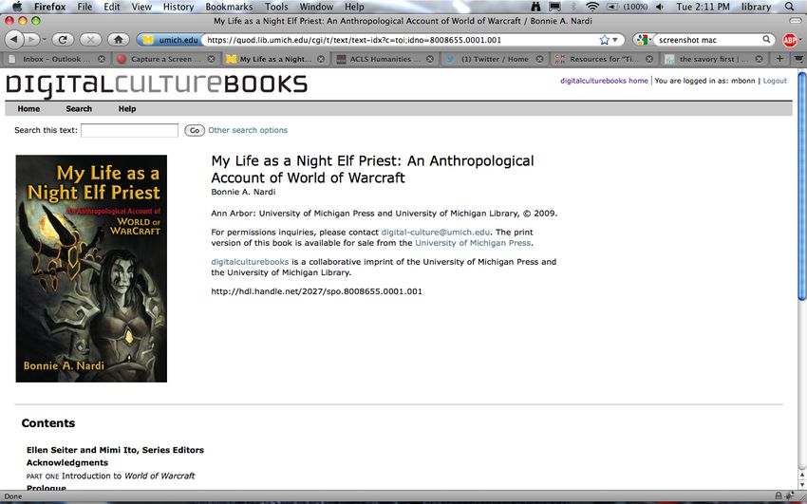The height and width of the screenshot is (504, 807).
Task: Open a new tab with the plus icon
Action: pos(779,59)
